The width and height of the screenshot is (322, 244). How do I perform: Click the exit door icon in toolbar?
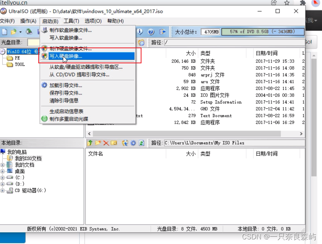coord(162,32)
